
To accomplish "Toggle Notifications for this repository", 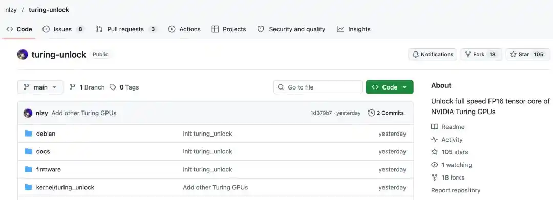I will [x=433, y=54].
